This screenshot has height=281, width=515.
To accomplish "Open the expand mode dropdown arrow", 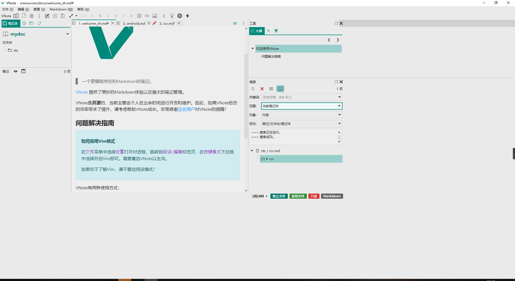I will click(76, 16).
